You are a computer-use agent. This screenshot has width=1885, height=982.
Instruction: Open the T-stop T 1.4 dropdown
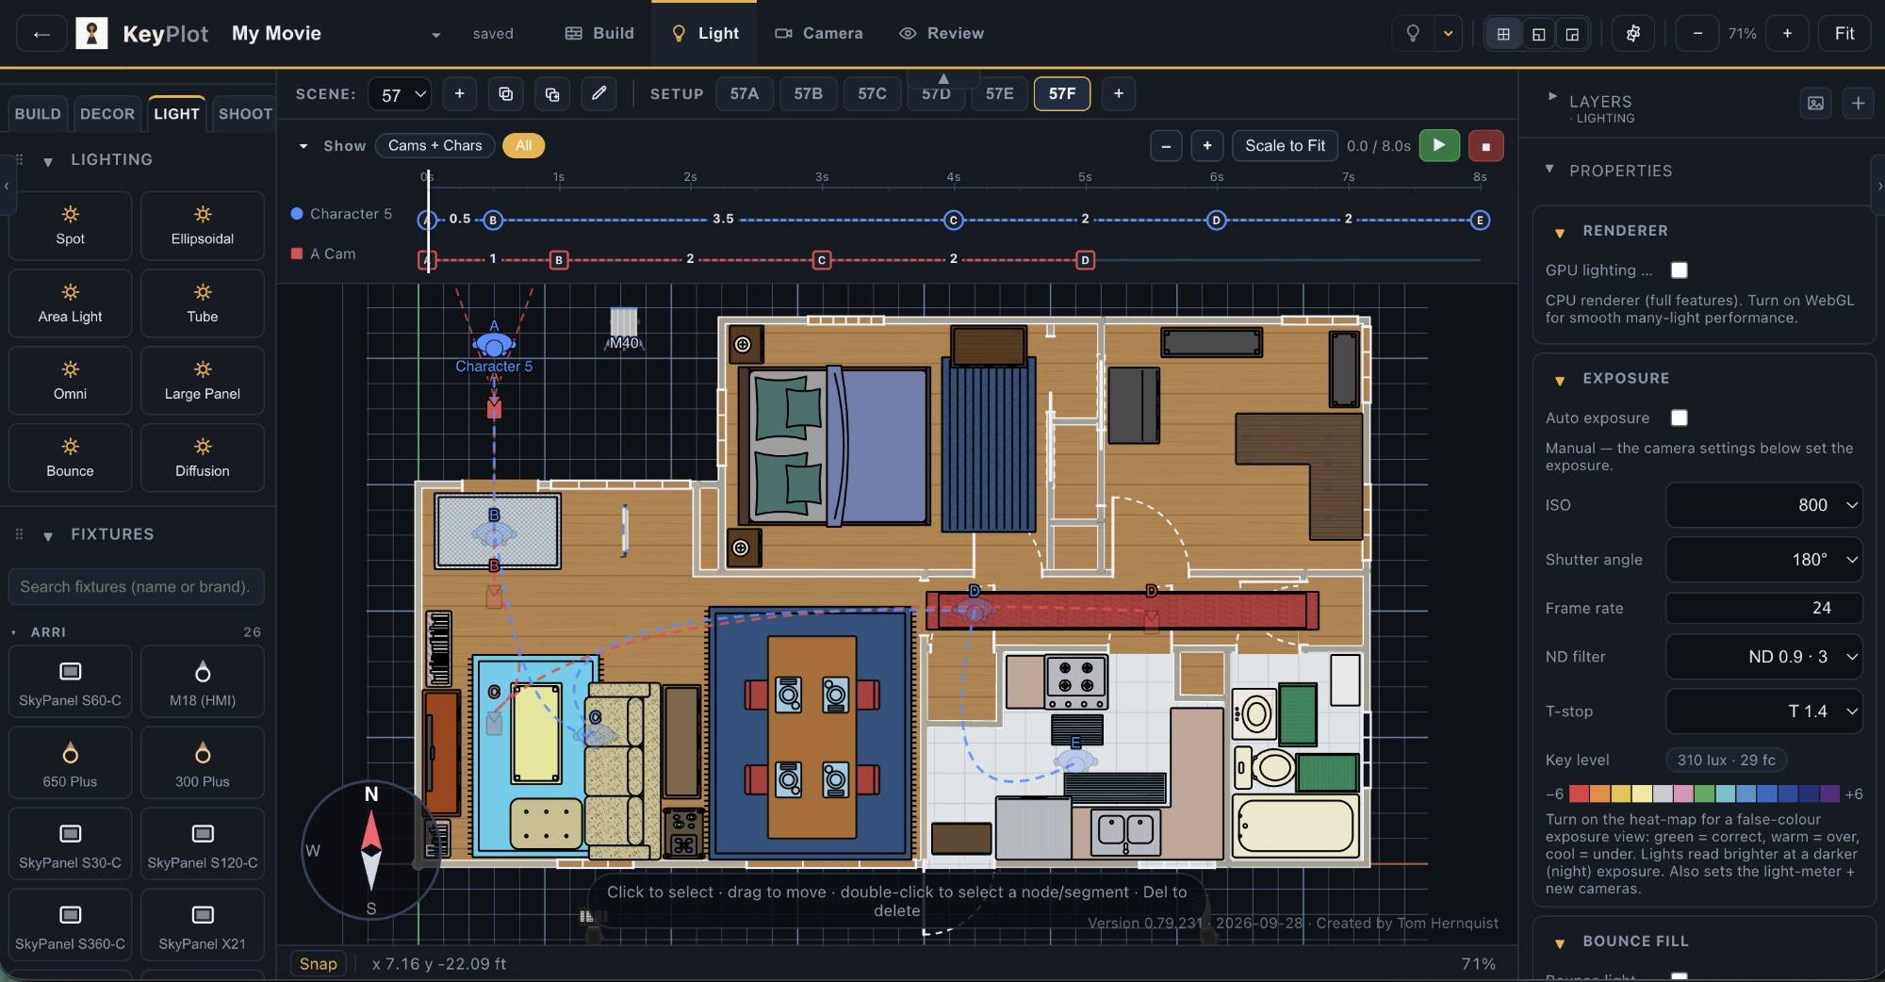tap(1763, 711)
